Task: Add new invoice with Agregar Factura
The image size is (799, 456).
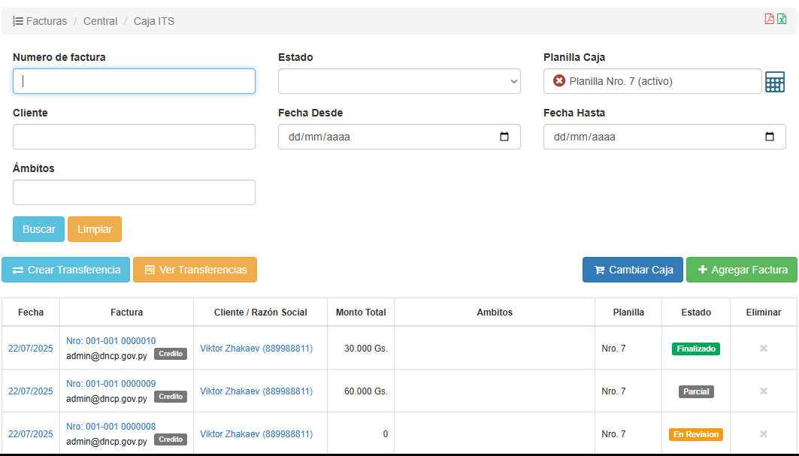Action: coord(741,270)
